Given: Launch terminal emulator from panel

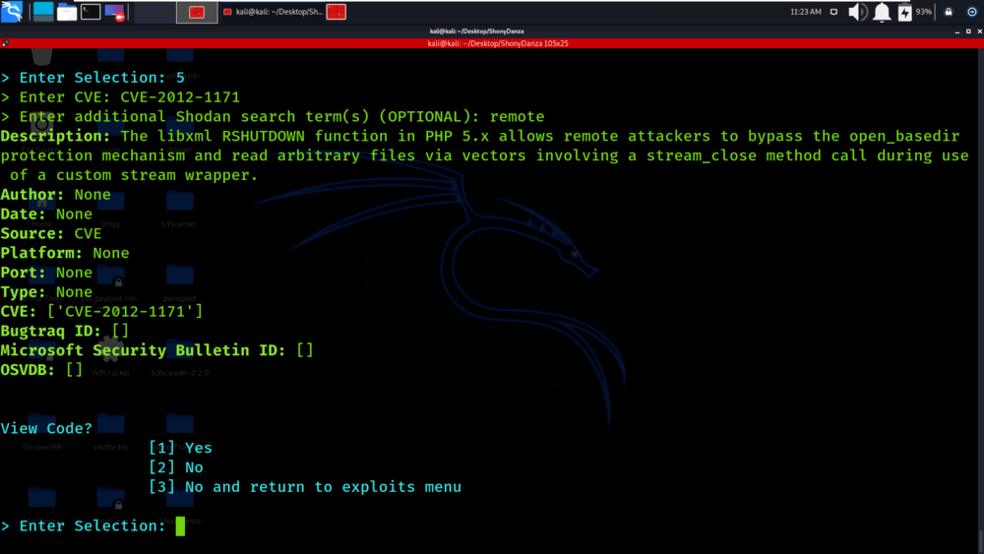Looking at the screenshot, I should (x=91, y=11).
